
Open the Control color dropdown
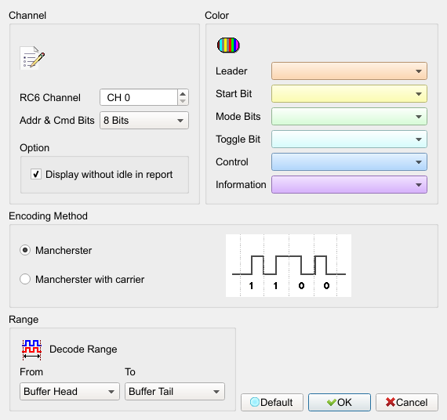click(349, 162)
